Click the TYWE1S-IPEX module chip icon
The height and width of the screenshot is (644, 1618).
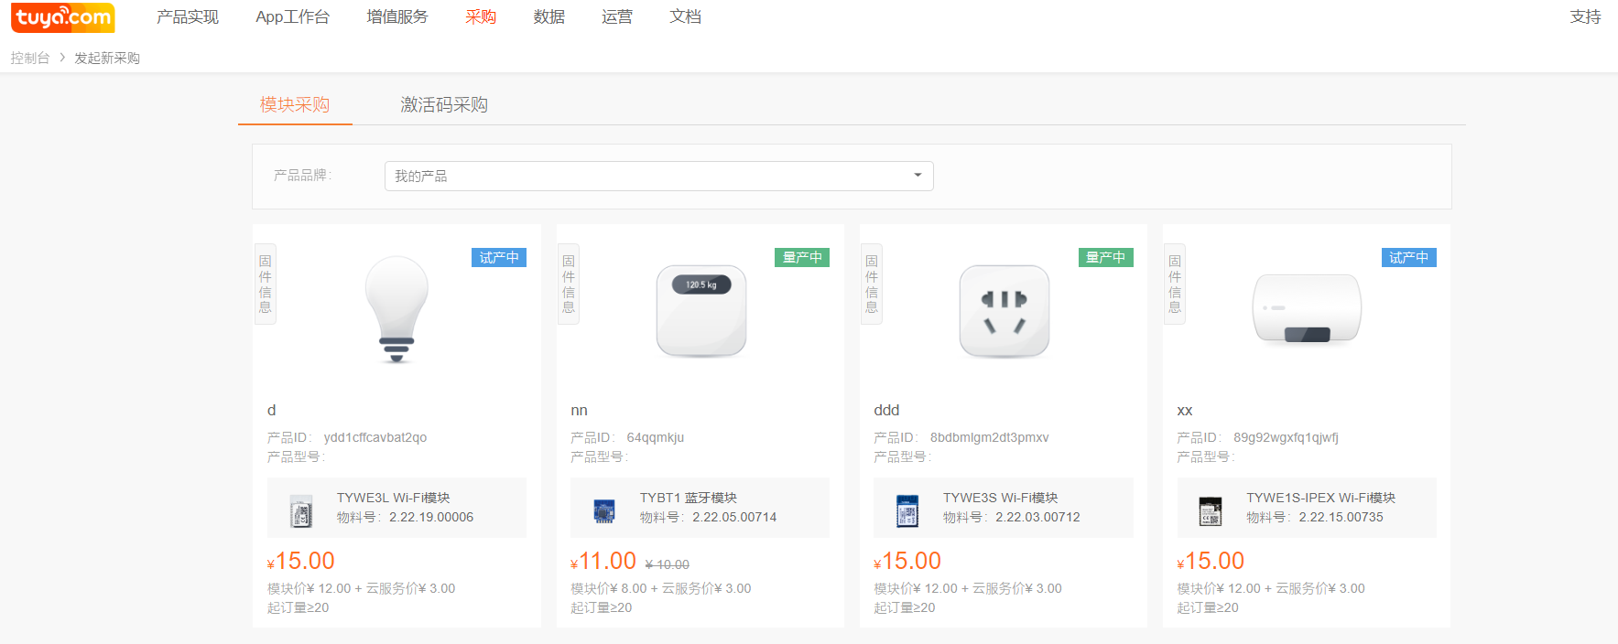coord(1211,510)
